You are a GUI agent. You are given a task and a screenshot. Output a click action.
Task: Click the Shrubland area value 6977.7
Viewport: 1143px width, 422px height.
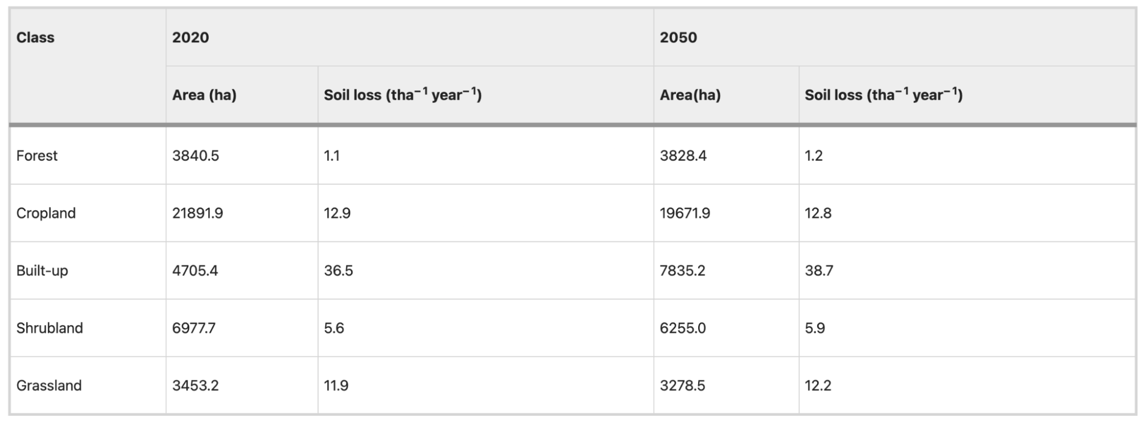[194, 328]
